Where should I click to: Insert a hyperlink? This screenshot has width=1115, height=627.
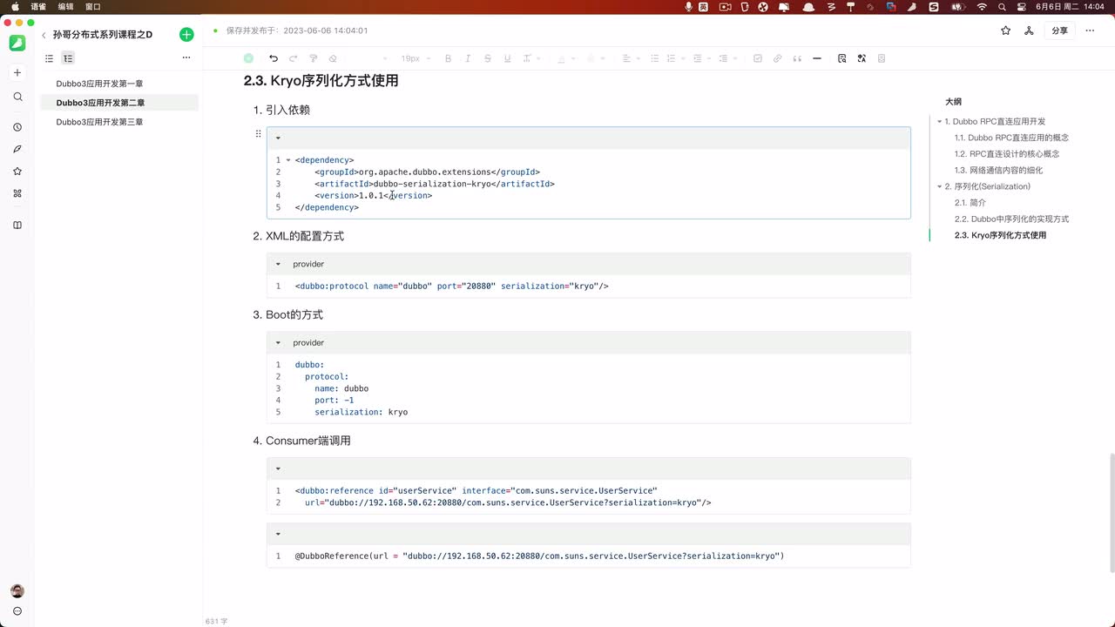[x=778, y=58]
